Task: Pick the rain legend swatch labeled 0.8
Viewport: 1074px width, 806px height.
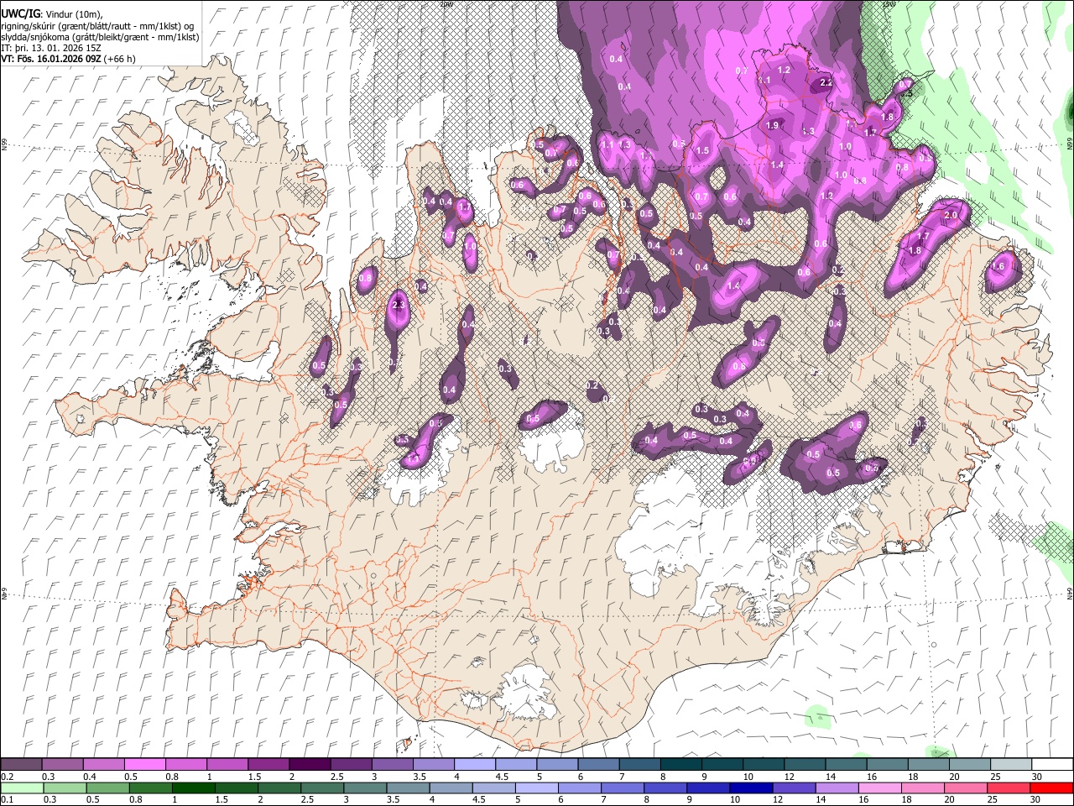Action: [x=150, y=788]
